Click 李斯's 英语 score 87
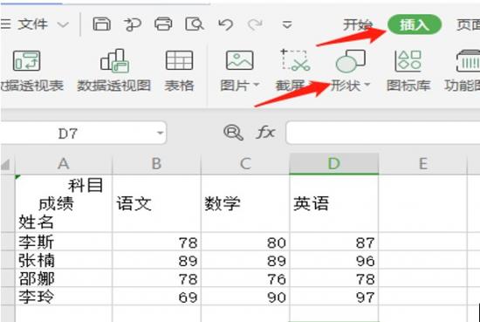 click(x=334, y=242)
